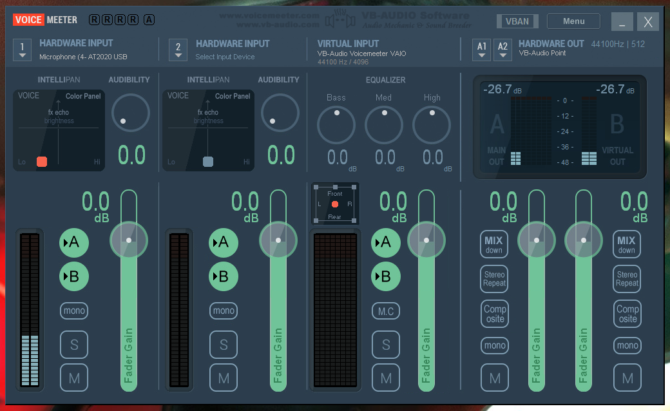Toggle A bus on Hardware Input 1

[x=74, y=242]
